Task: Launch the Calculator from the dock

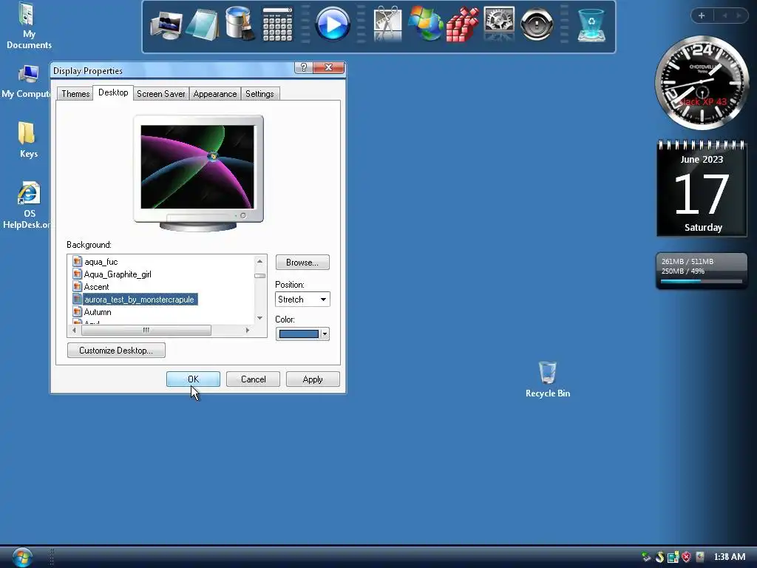Action: [278, 24]
